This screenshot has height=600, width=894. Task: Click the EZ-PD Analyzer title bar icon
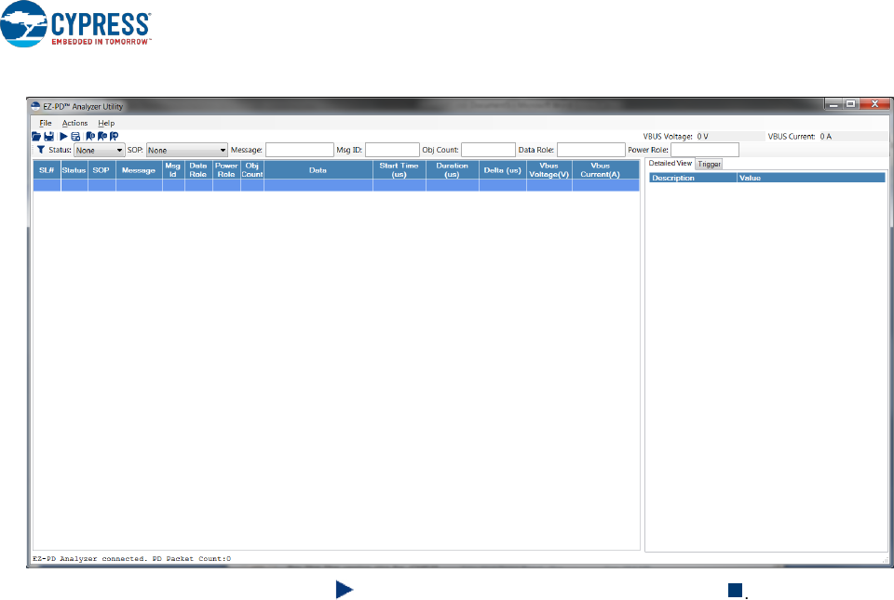(35, 106)
